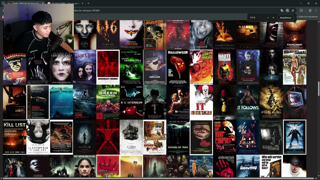Select The Thing poster
320x180 pixels.
294,137
